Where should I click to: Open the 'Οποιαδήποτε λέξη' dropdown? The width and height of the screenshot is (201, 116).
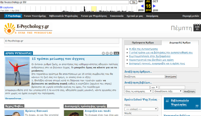click(167, 91)
